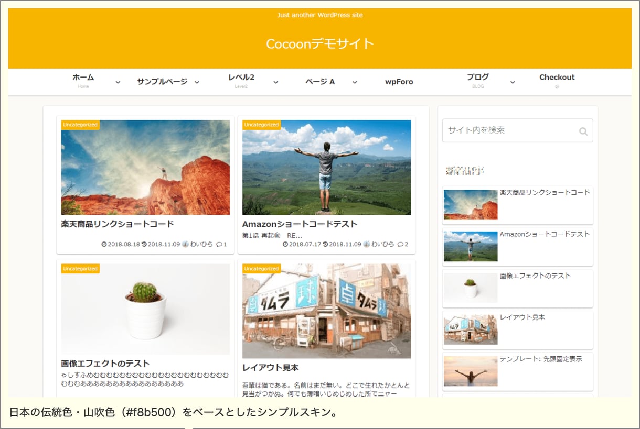Image resolution: width=640 pixels, height=429 pixels.
Task: Click author avatar on 楽天商品リンクショートコード card
Action: pos(185,244)
